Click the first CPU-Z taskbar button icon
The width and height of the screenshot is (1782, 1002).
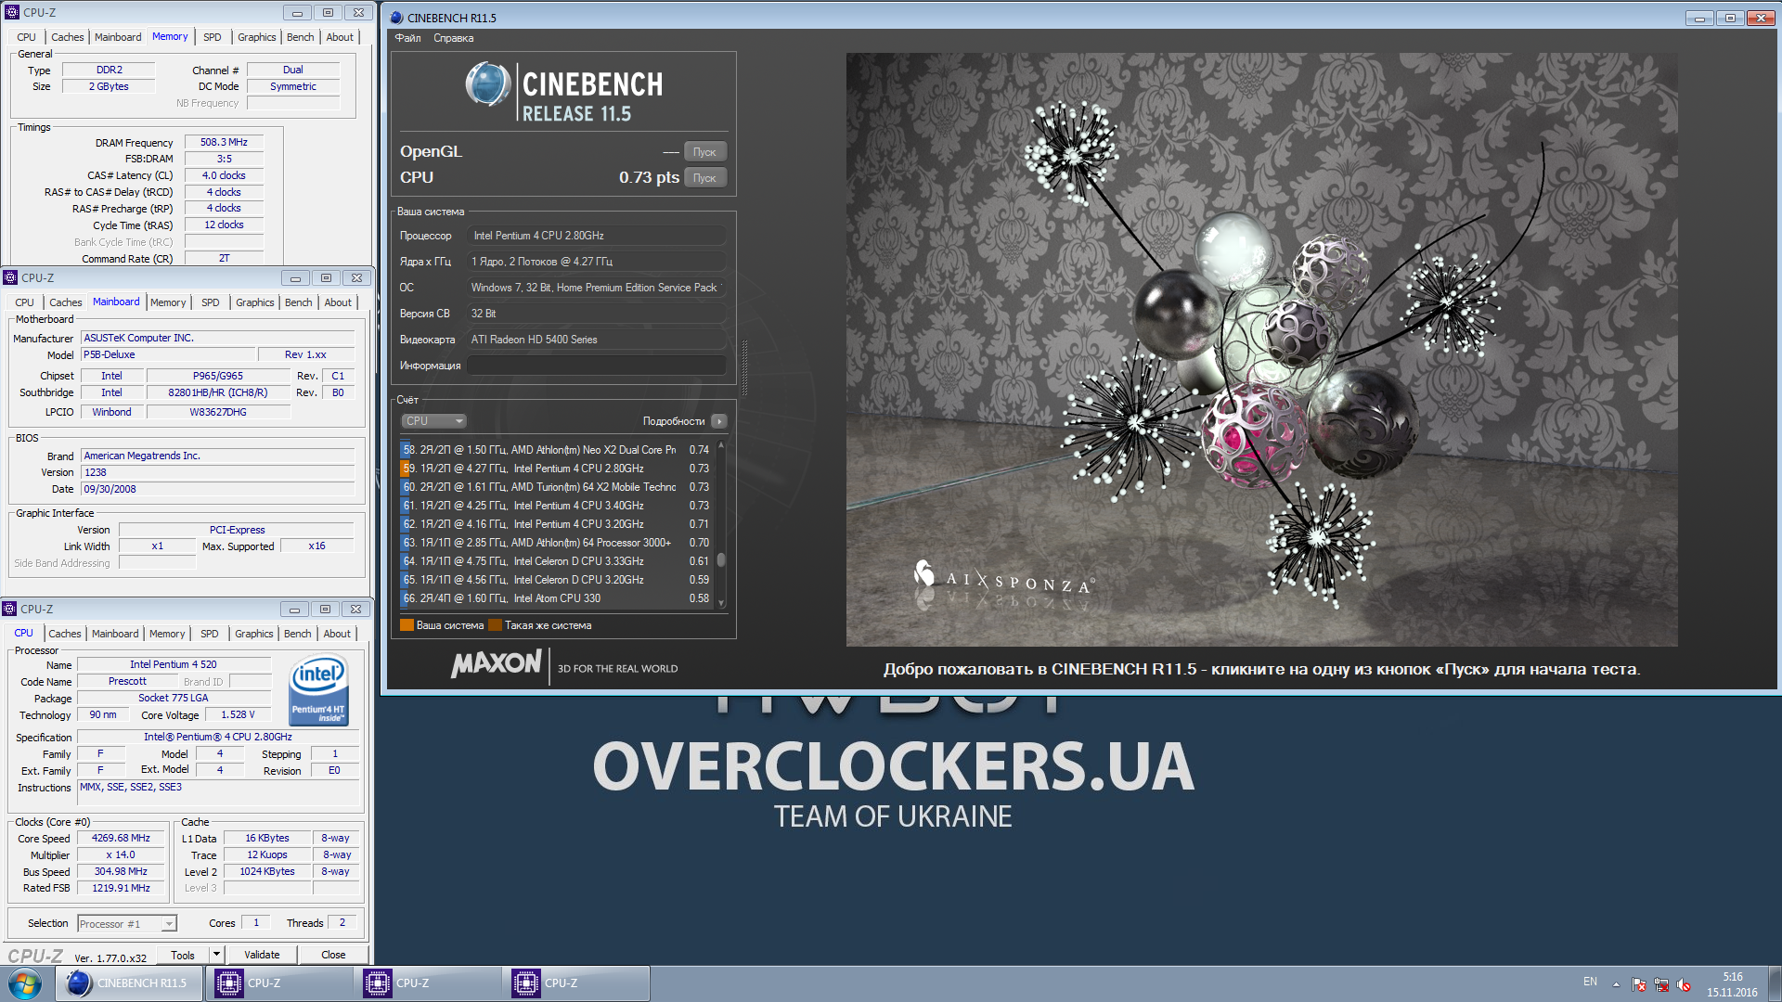point(228,983)
